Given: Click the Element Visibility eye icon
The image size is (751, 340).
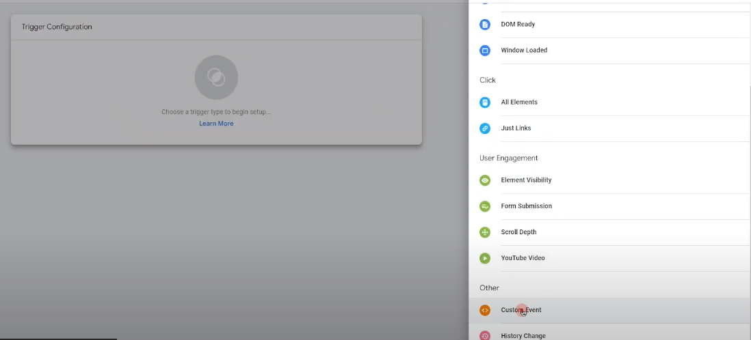Looking at the screenshot, I should pyautogui.click(x=485, y=180).
